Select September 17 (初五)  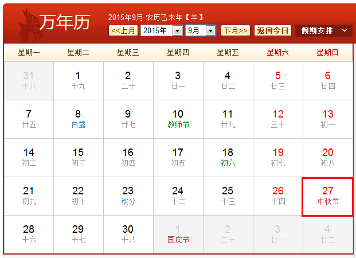(178, 158)
